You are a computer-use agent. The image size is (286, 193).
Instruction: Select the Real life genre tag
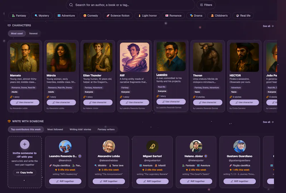pyautogui.click(x=243, y=15)
